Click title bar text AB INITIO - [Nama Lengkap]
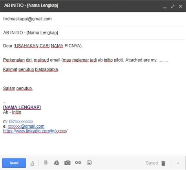186x170 pixels. coord(31,5)
